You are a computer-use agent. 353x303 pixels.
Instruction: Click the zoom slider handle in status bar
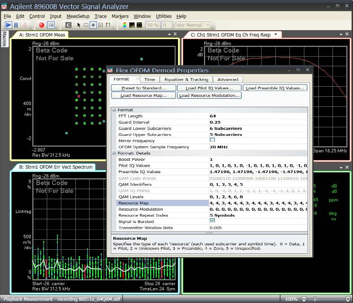click(315, 299)
